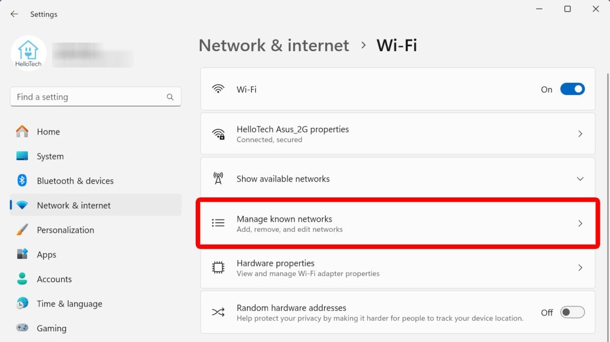Click the back arrow icon in Settings
610x342 pixels.
[14, 14]
